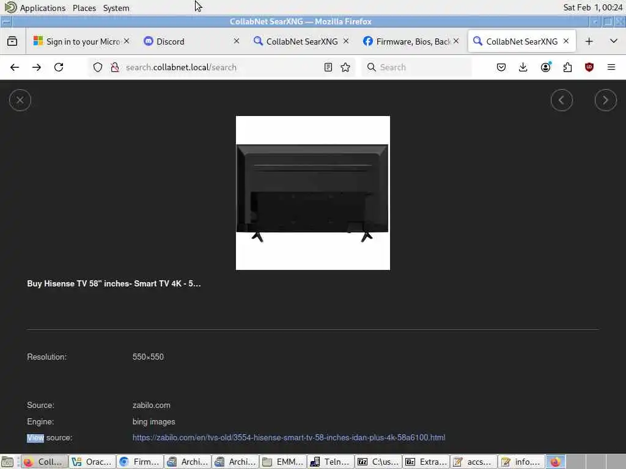Open the clock showing Sat Feb 1
Viewport: 626px width, 469px height.
tap(592, 7)
